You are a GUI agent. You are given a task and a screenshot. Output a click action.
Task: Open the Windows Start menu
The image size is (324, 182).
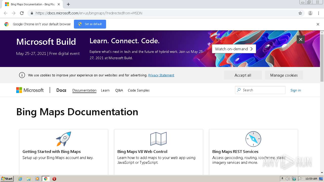[x=7, y=179]
